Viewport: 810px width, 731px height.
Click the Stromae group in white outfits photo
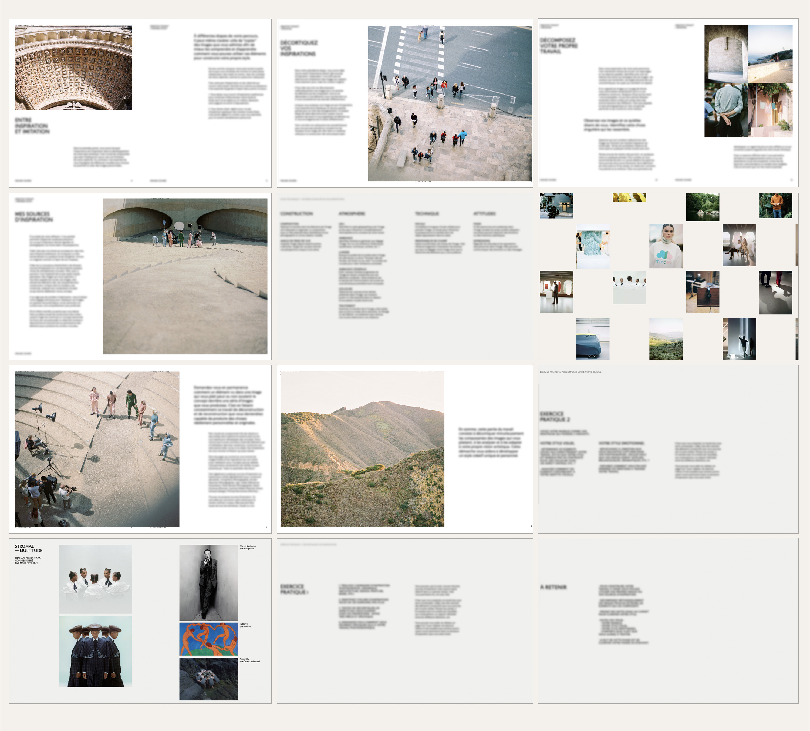96,579
